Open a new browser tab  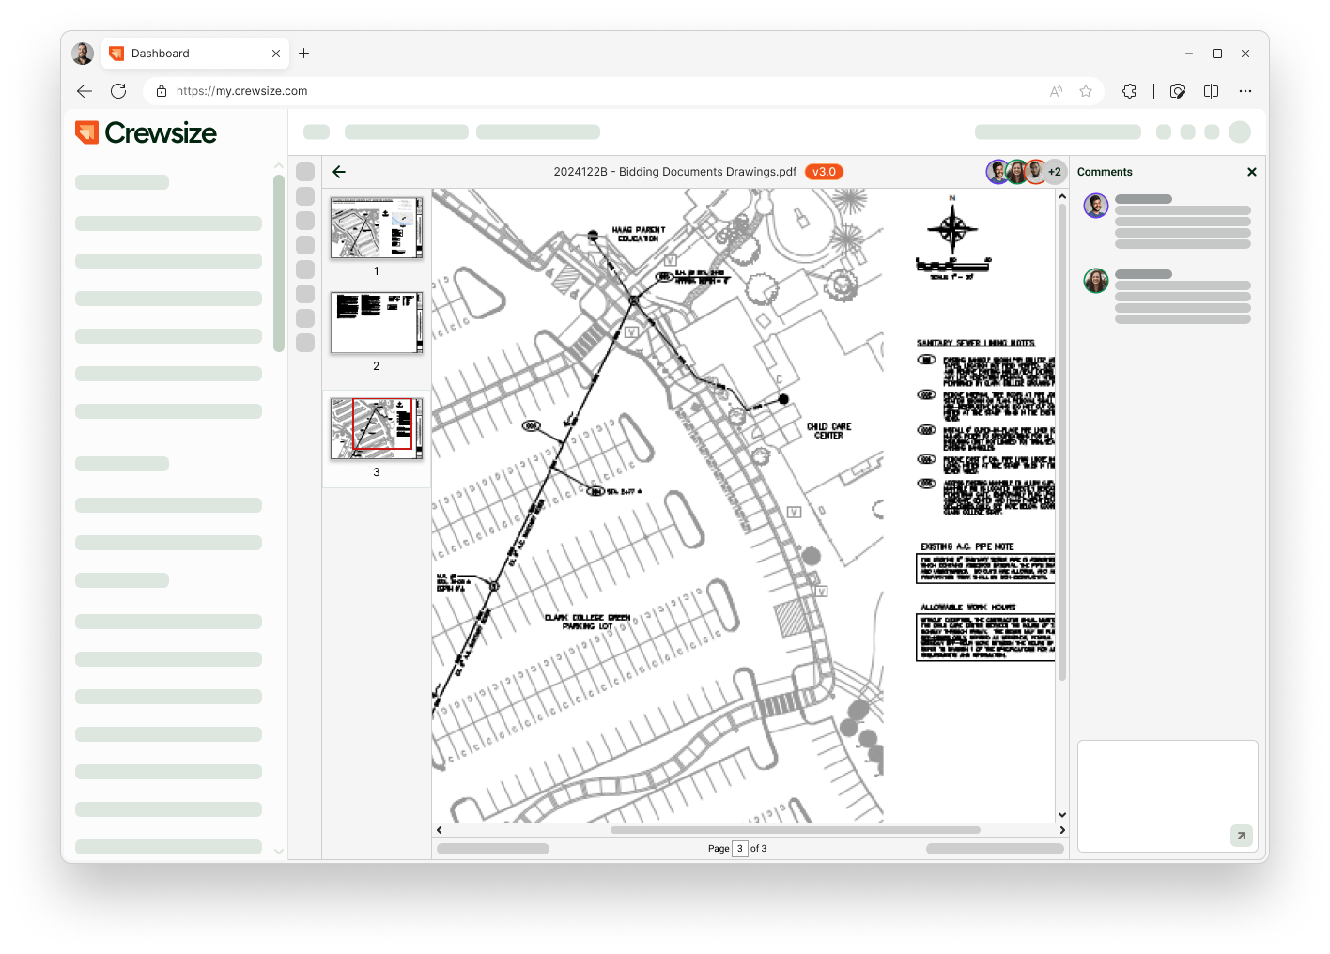pyautogui.click(x=303, y=54)
